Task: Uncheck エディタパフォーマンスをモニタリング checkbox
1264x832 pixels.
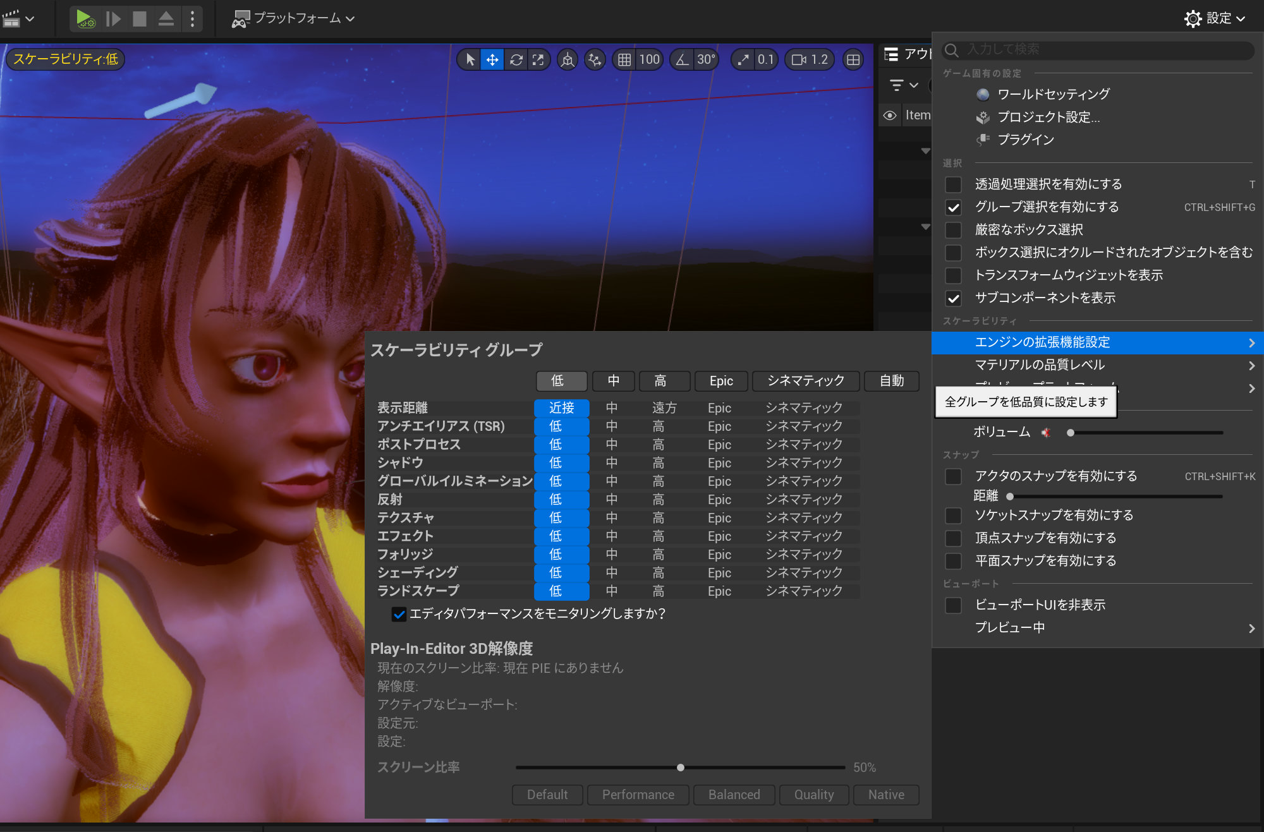Action: pos(399,614)
